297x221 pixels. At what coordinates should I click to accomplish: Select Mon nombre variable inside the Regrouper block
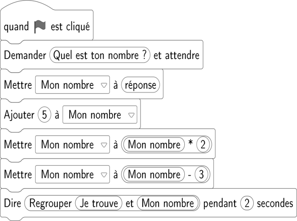pyautogui.click(x=167, y=204)
